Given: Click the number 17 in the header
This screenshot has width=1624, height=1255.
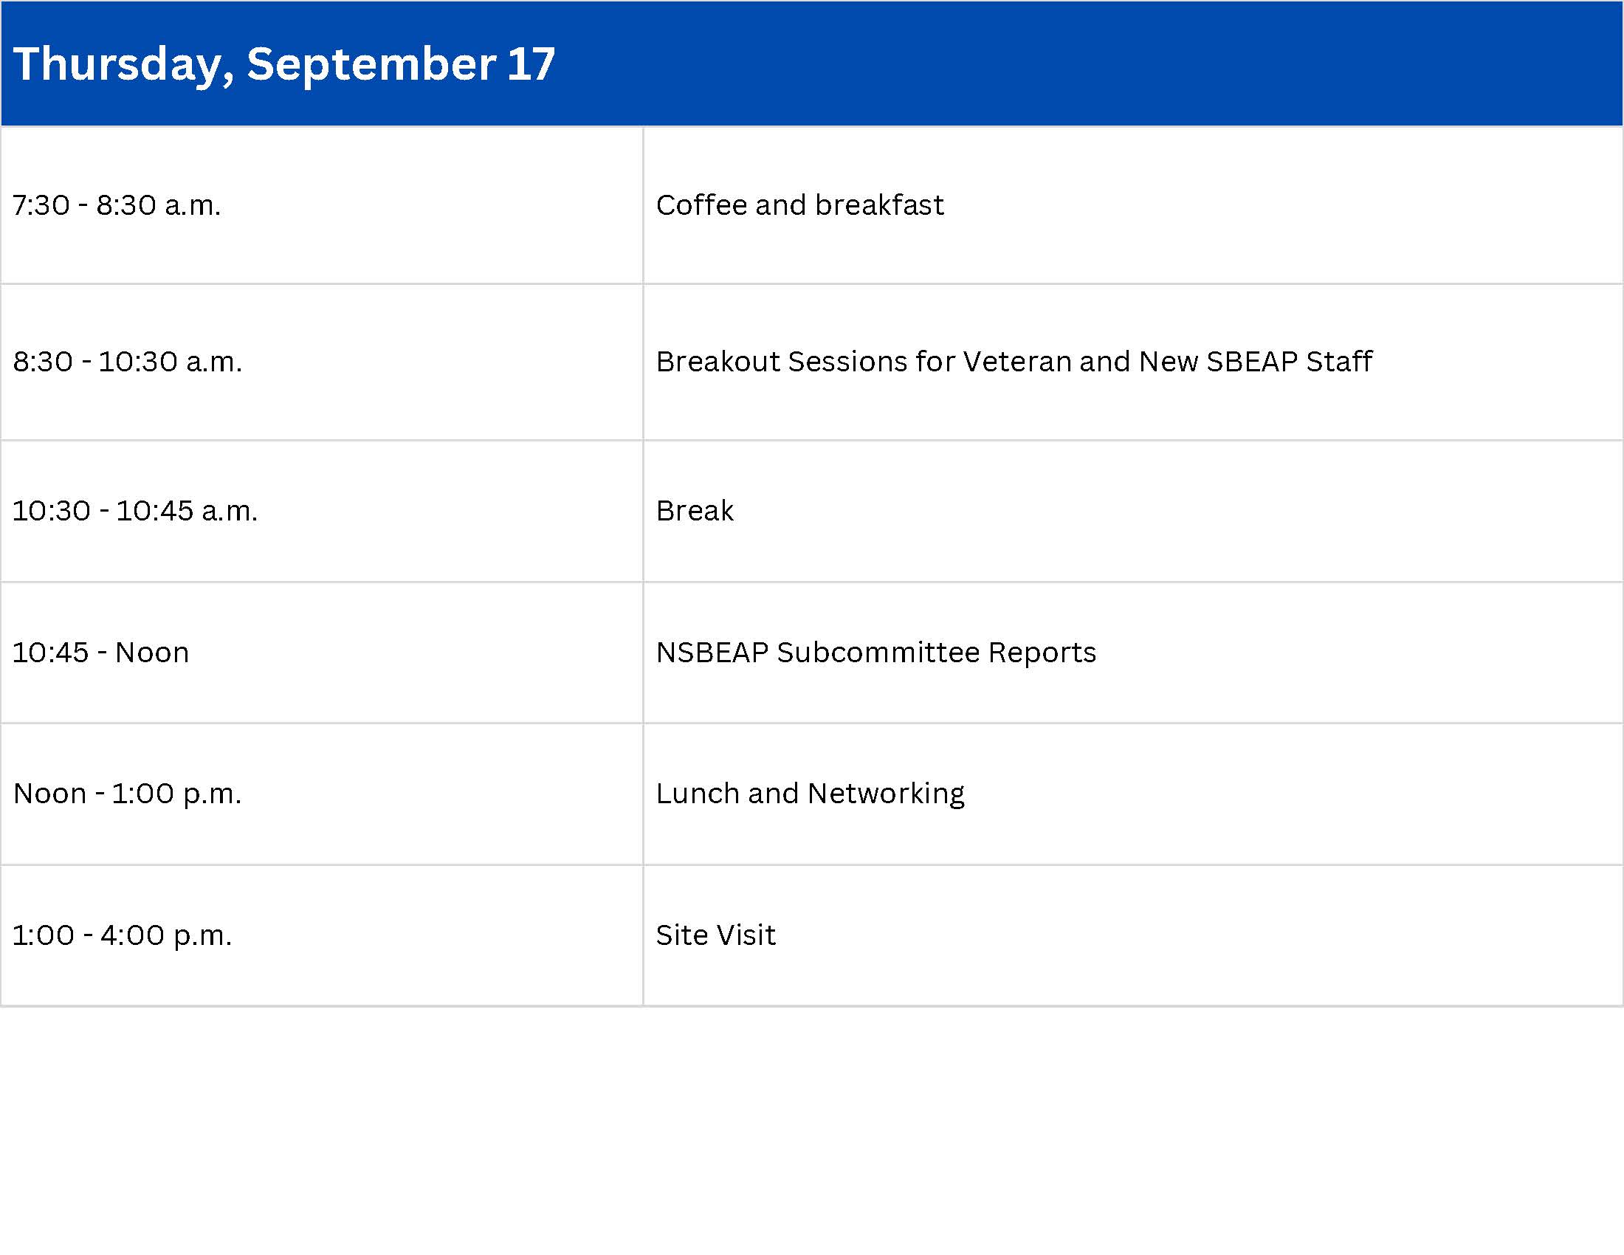Looking at the screenshot, I should point(531,64).
